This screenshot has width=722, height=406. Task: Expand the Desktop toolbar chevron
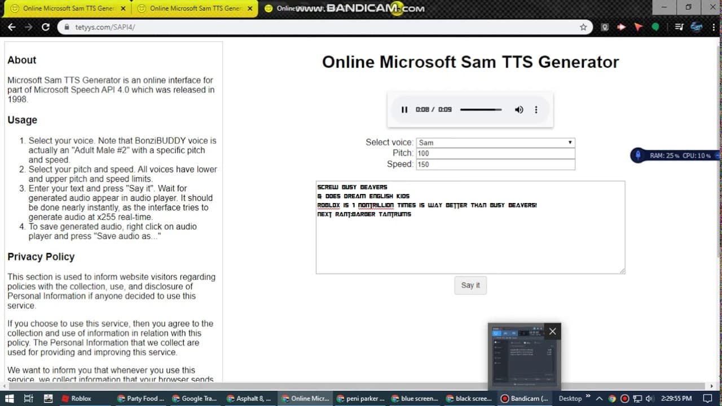[588, 396]
